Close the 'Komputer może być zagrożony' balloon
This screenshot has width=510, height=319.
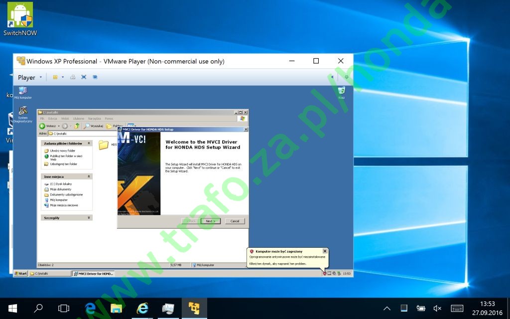coord(325,251)
